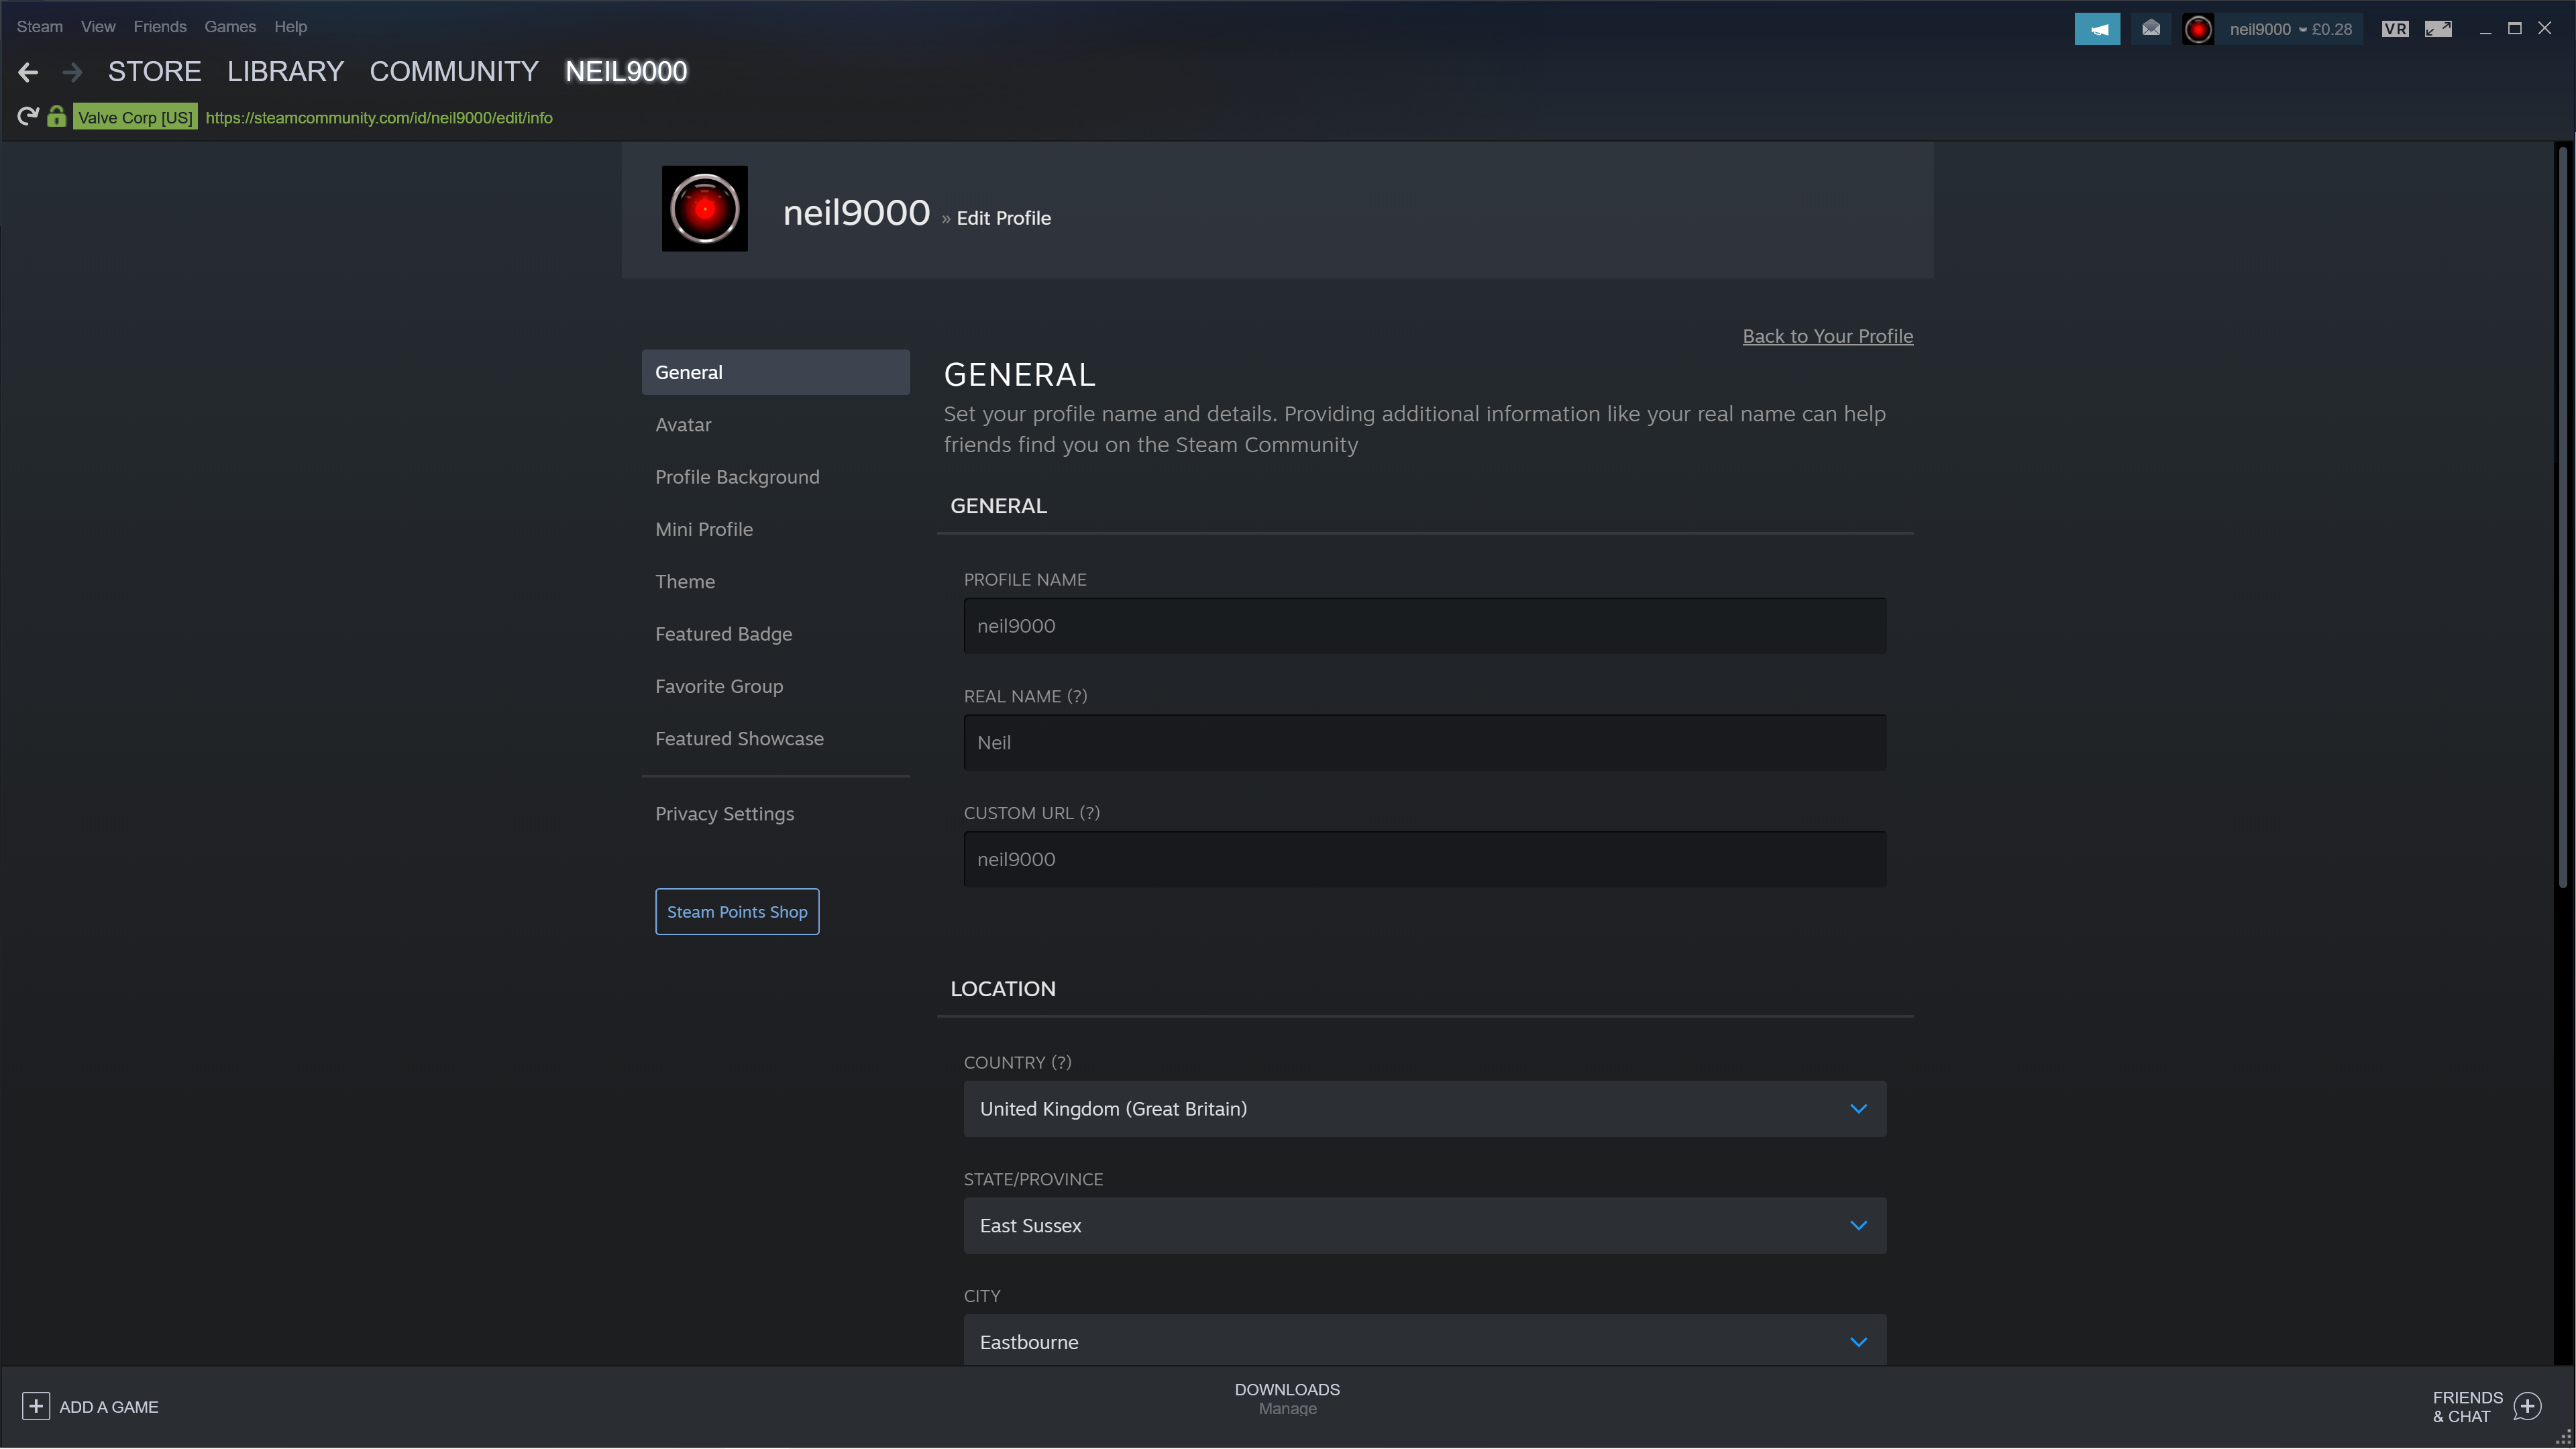Select the Mini Profile sidebar section
The width and height of the screenshot is (2576, 1449).
click(x=776, y=529)
